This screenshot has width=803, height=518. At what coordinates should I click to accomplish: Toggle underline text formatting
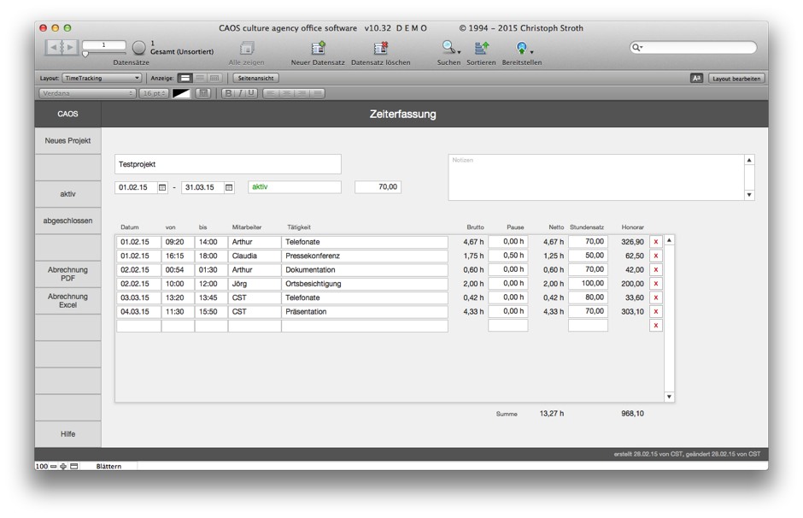(x=251, y=93)
